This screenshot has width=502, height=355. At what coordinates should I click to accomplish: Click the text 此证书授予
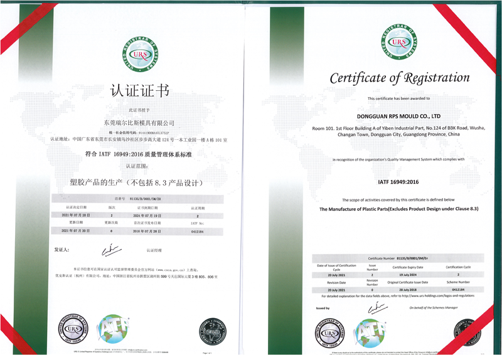(x=139, y=110)
